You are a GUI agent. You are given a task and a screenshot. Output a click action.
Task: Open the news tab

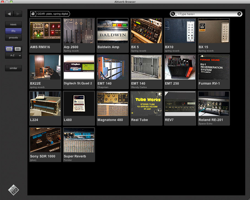pyautogui.click(x=14, y=25)
